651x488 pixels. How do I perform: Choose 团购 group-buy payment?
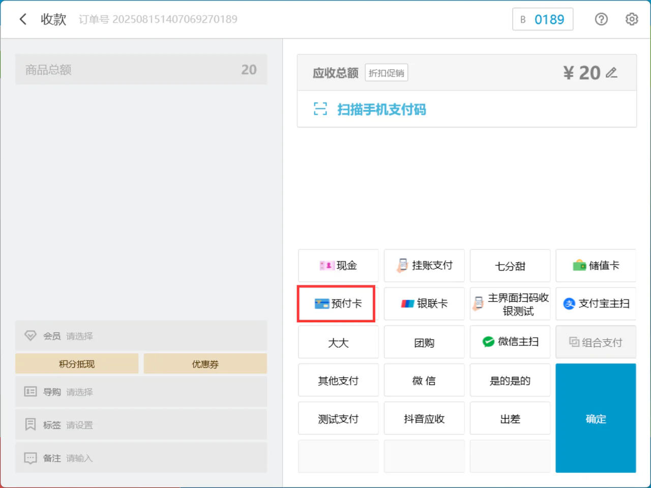pyautogui.click(x=424, y=342)
